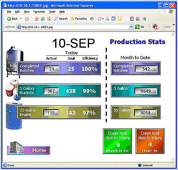Click the 5 Gallon Buckets actual value 367

51,91
